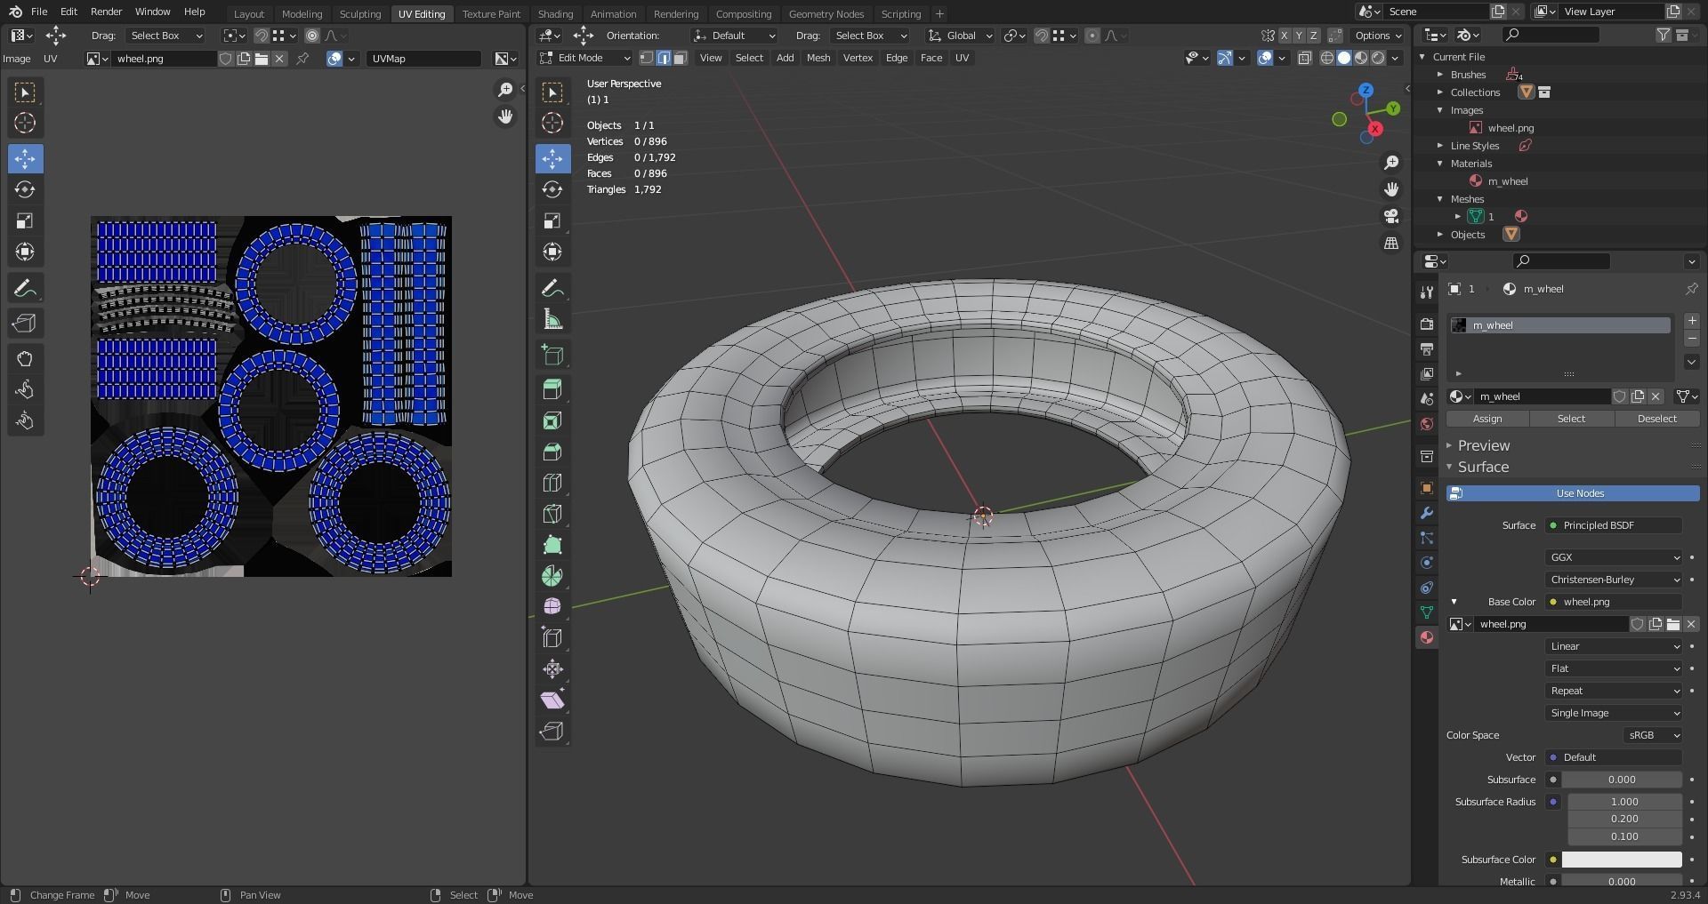
Task: Select the Edge Slide tool
Action: (552, 637)
